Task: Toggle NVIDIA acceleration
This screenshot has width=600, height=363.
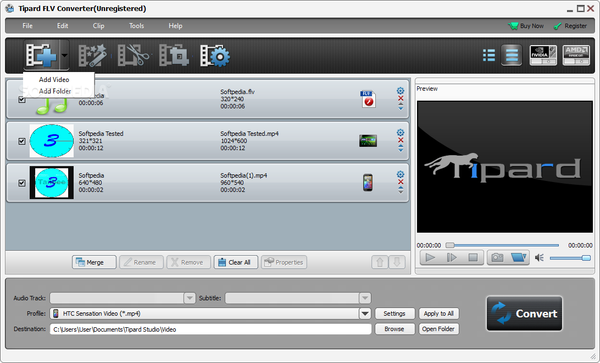Action: coord(543,55)
